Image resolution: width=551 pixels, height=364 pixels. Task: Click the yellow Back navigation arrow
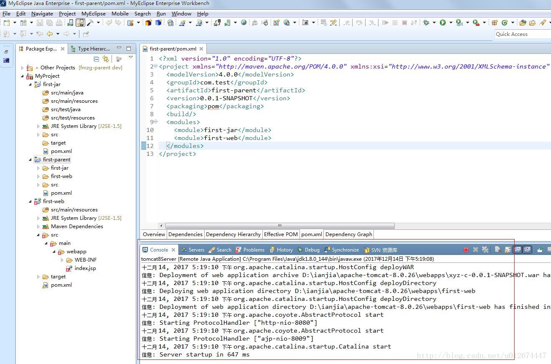[x=50, y=34]
